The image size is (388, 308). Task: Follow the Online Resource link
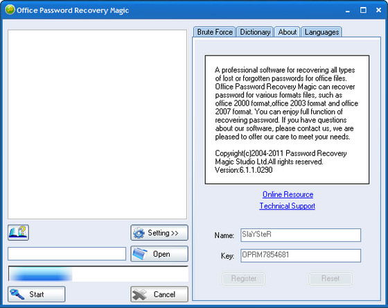(288, 194)
